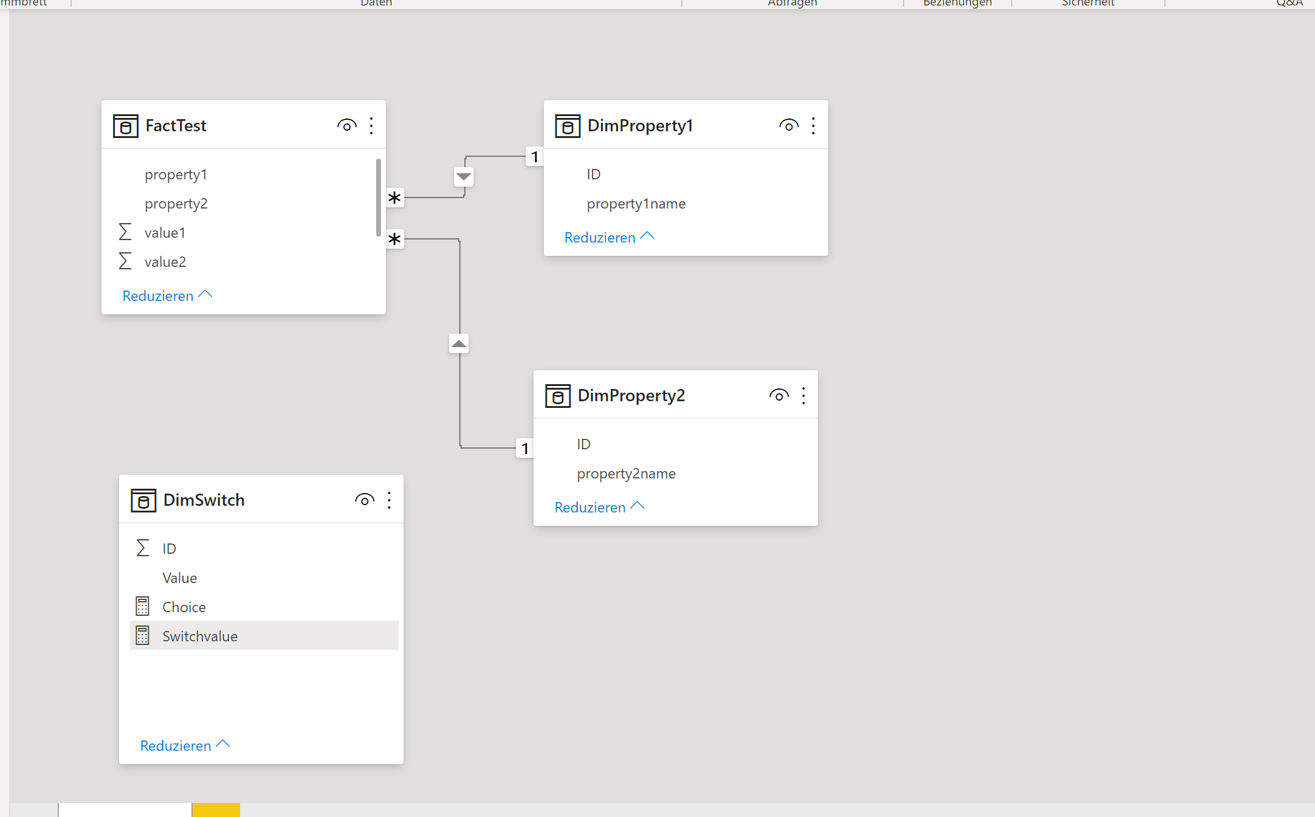Image resolution: width=1315 pixels, height=817 pixels.
Task: Click the one-side marker at DimProperty2
Action: point(525,449)
